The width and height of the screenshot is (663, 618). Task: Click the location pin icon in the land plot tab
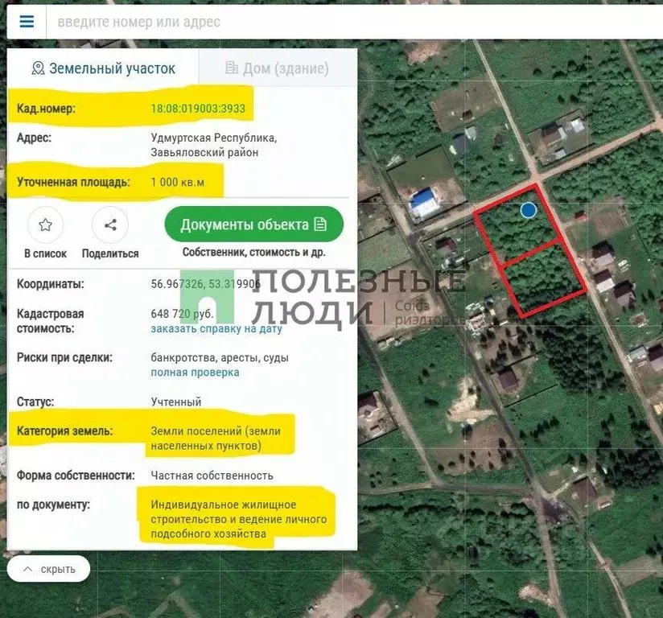pos(38,68)
